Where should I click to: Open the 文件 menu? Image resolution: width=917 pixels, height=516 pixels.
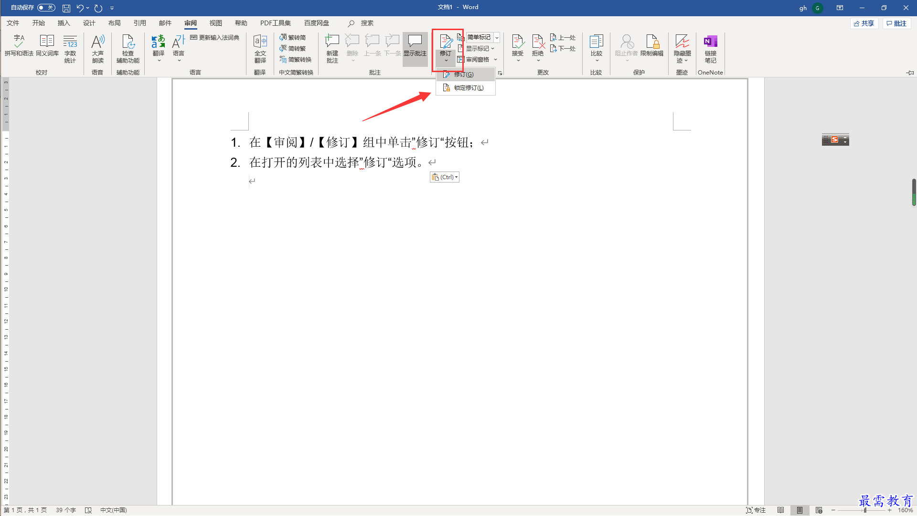13,23
